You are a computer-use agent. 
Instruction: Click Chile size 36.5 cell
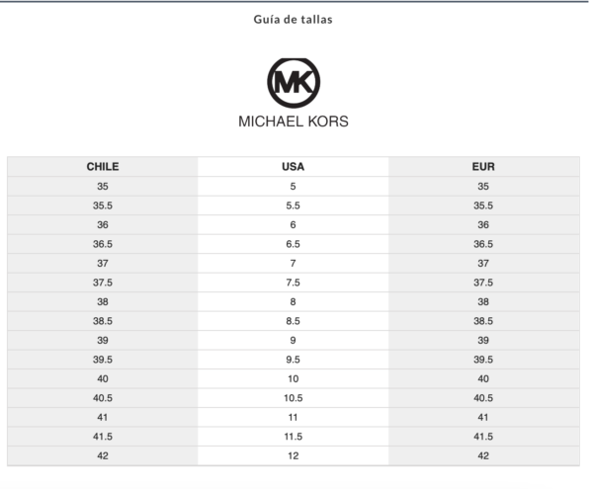[x=103, y=244]
